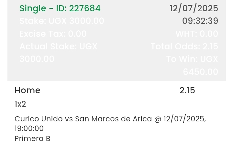Open the Primera B league label
The width and height of the screenshot is (233, 153).
(32, 138)
